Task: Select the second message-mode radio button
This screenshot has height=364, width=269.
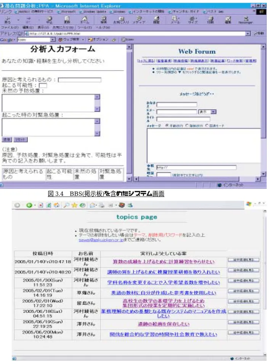Action: click(x=187, y=126)
